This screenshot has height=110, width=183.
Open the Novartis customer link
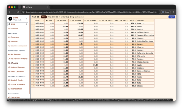(x=141, y=23)
